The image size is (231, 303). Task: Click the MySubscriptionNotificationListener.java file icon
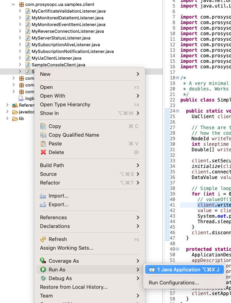coord(28,51)
